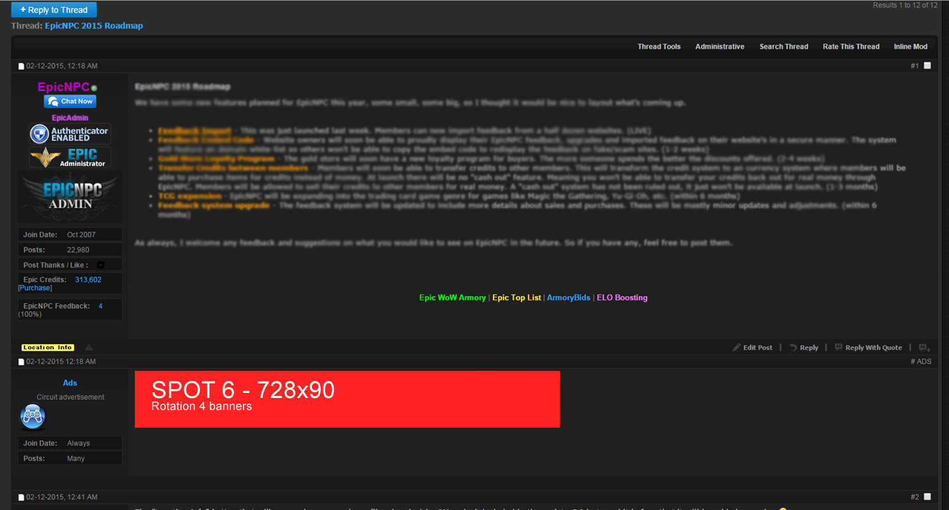This screenshot has height=510, width=949.
Task: Click the Chat Now button
Action: (70, 101)
